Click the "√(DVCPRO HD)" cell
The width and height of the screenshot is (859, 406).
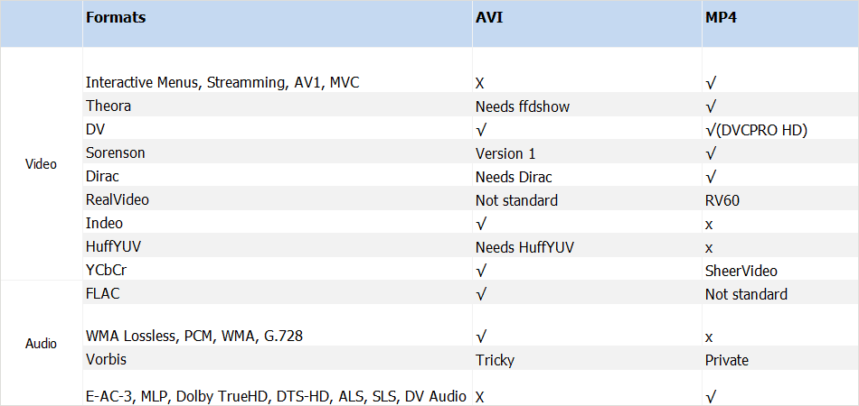(x=756, y=130)
